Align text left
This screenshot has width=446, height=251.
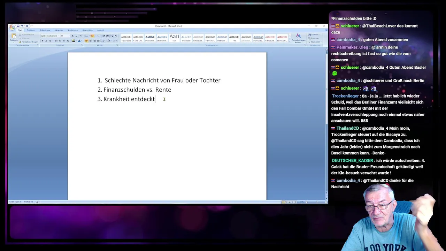(x=86, y=41)
